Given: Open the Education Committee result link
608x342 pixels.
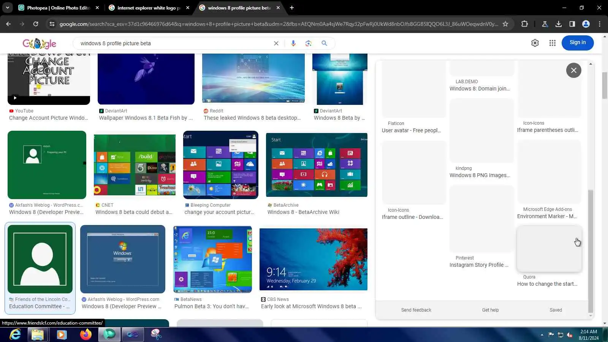Looking at the screenshot, I should pos(39,306).
